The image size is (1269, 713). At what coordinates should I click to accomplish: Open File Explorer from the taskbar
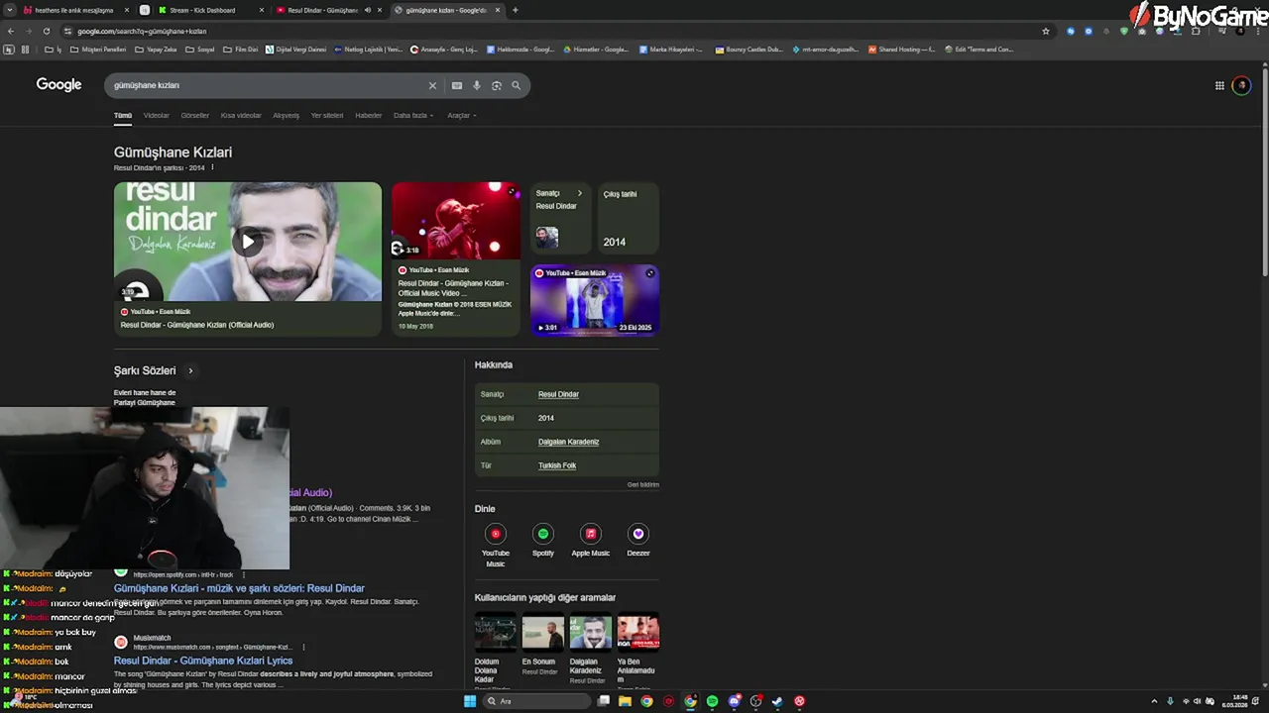pyautogui.click(x=625, y=701)
